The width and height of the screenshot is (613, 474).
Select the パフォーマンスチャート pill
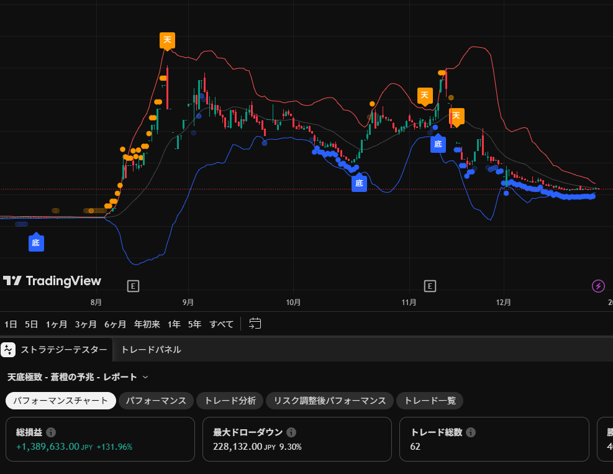pyautogui.click(x=61, y=401)
